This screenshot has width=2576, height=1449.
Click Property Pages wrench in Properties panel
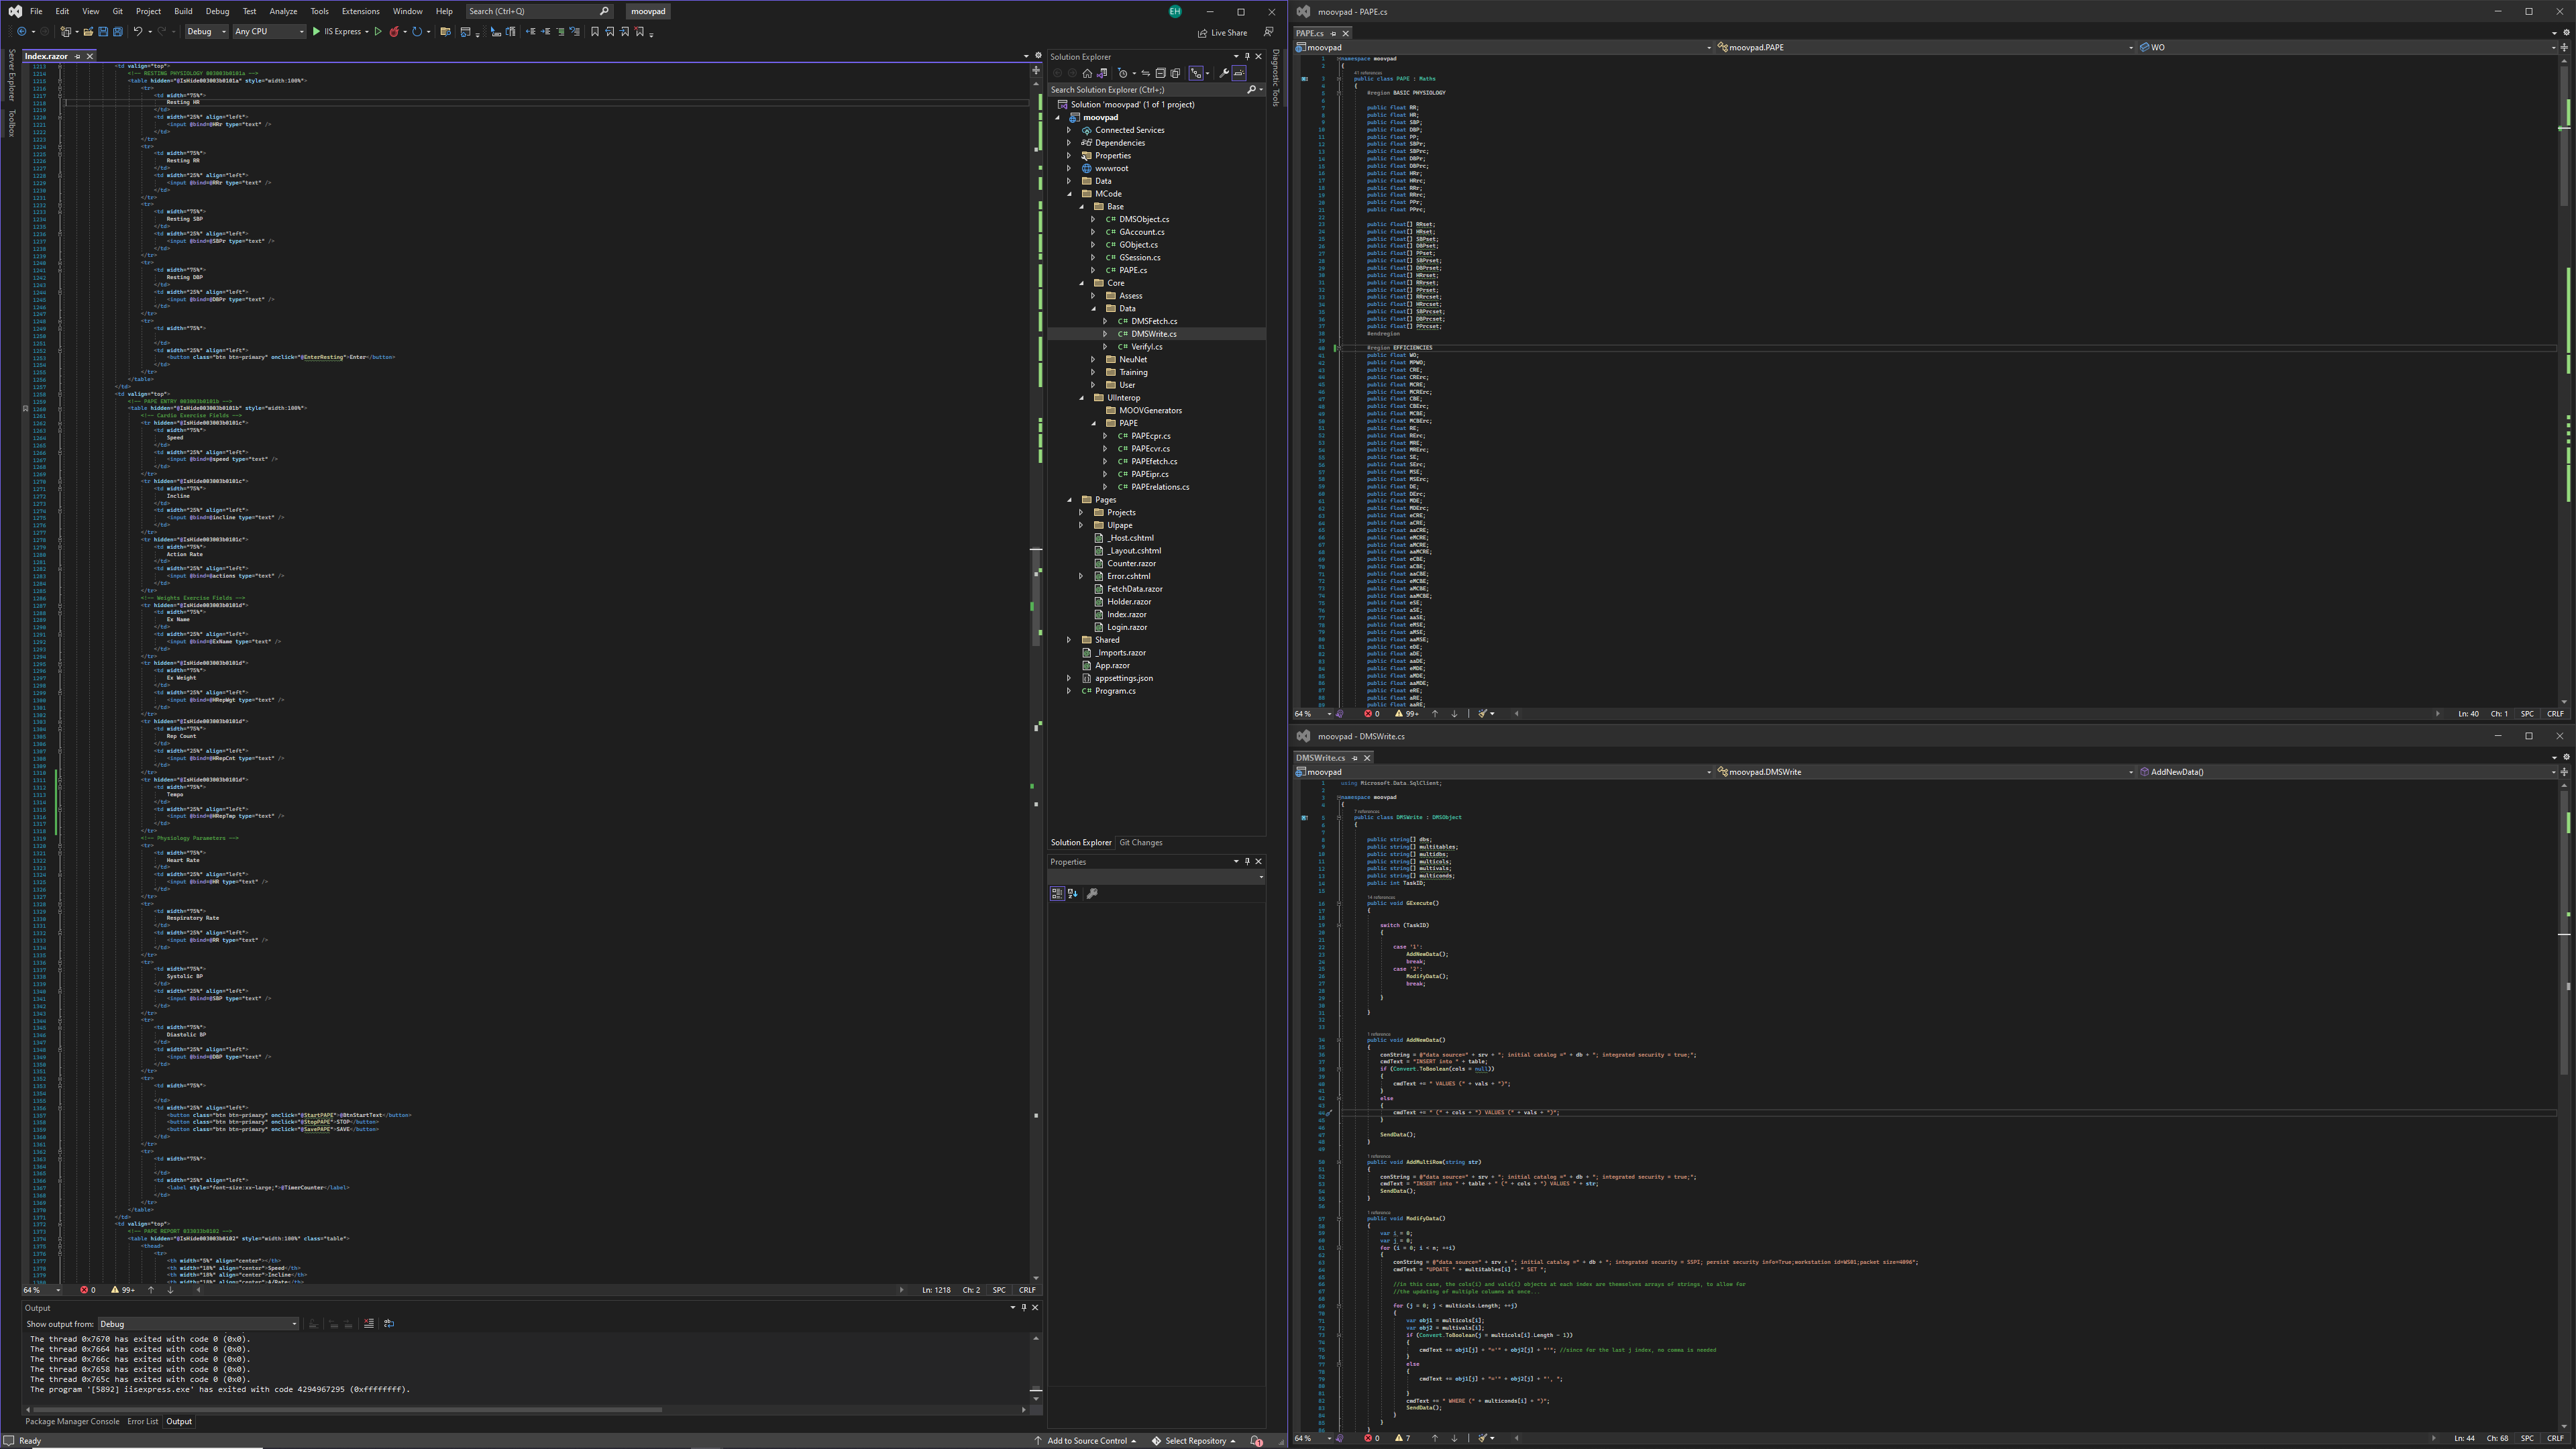(x=1092, y=893)
